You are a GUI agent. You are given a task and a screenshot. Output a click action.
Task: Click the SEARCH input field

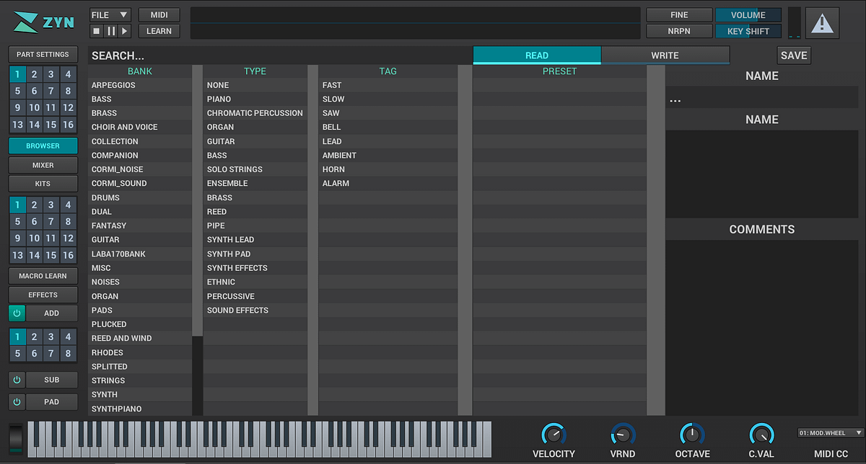279,55
